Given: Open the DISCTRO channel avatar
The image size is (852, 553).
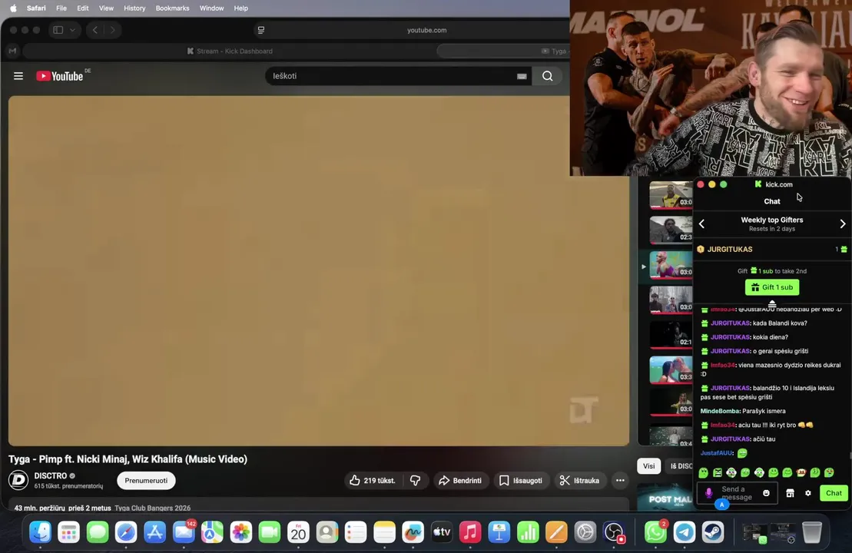Looking at the screenshot, I should point(18,480).
